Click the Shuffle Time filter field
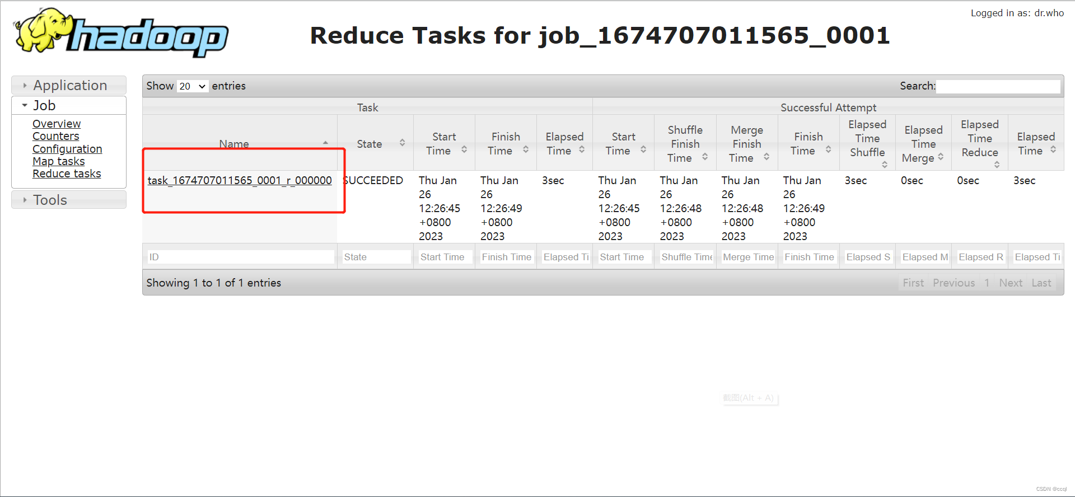Screen dimensions: 1075x497 686,257
